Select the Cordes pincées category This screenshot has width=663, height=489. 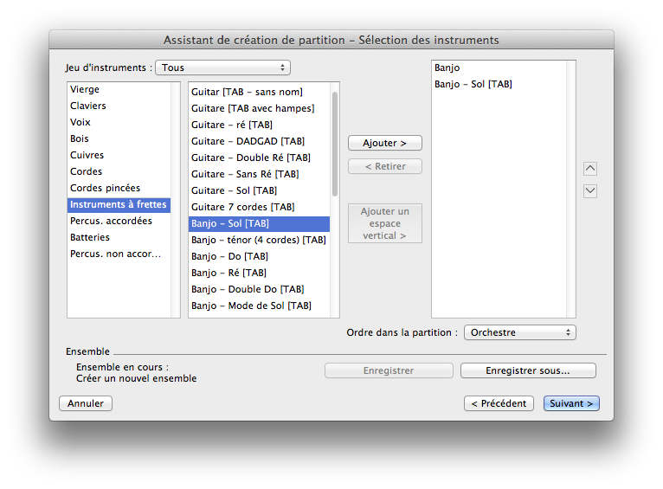coord(105,188)
